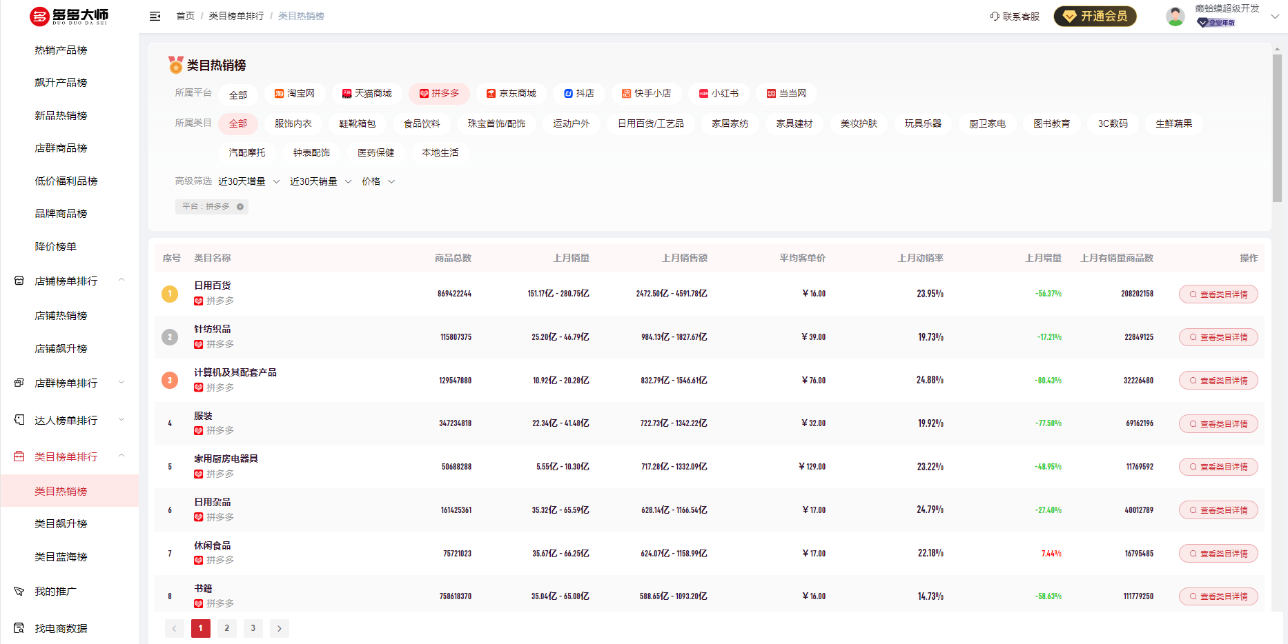This screenshot has height=644, width=1288.
Task: Click the rank 2 silver badge
Action: [170, 337]
